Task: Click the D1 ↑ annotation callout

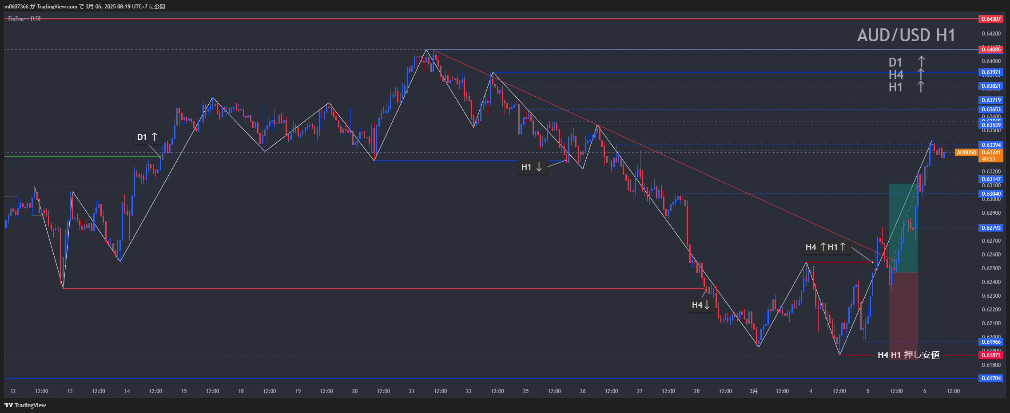Action: click(x=147, y=137)
